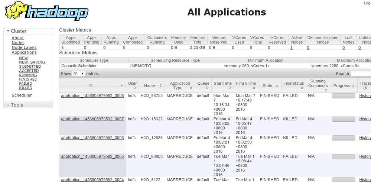Open Node Labels page
This screenshot has height=182, width=371.
coord(24,47)
